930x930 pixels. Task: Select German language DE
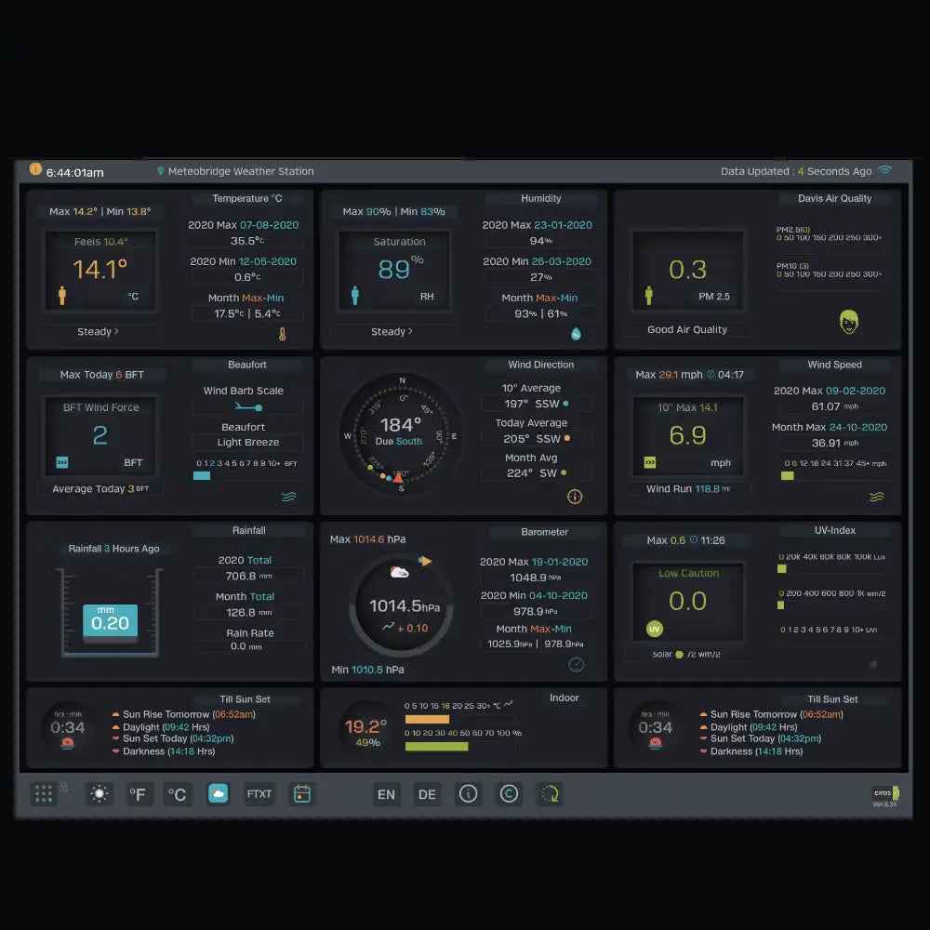(x=427, y=794)
